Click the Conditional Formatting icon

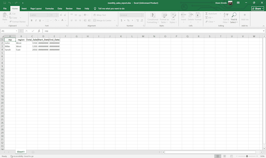153,15
